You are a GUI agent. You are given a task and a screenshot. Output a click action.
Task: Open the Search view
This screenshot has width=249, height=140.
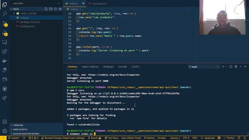(4, 14)
